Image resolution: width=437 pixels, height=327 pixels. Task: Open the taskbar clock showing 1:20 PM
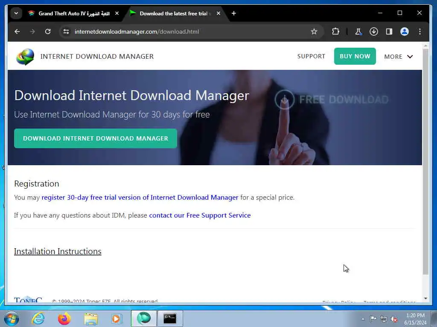click(415, 319)
